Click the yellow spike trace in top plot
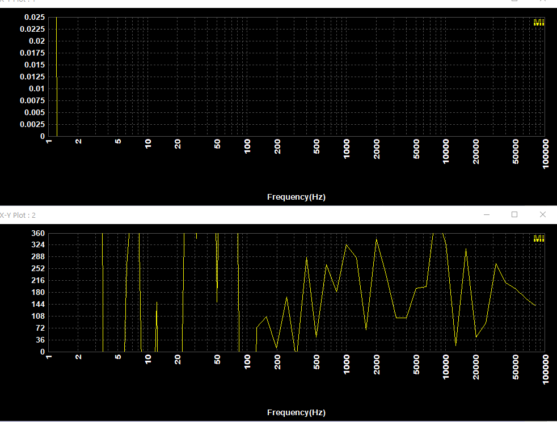This screenshot has height=422, width=557. [x=57, y=77]
